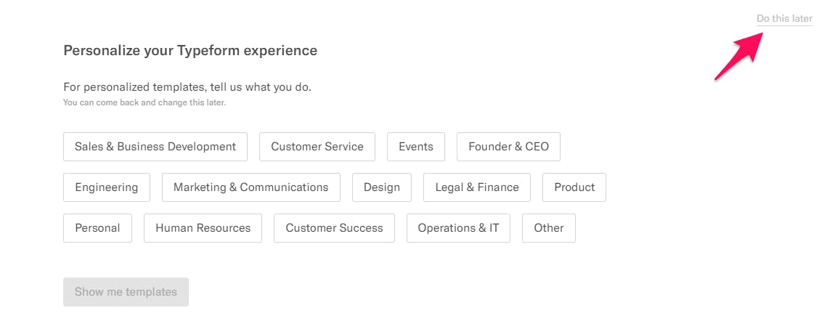Pick Operations & IT
Viewport: 827px width, 316px height.
458,228
